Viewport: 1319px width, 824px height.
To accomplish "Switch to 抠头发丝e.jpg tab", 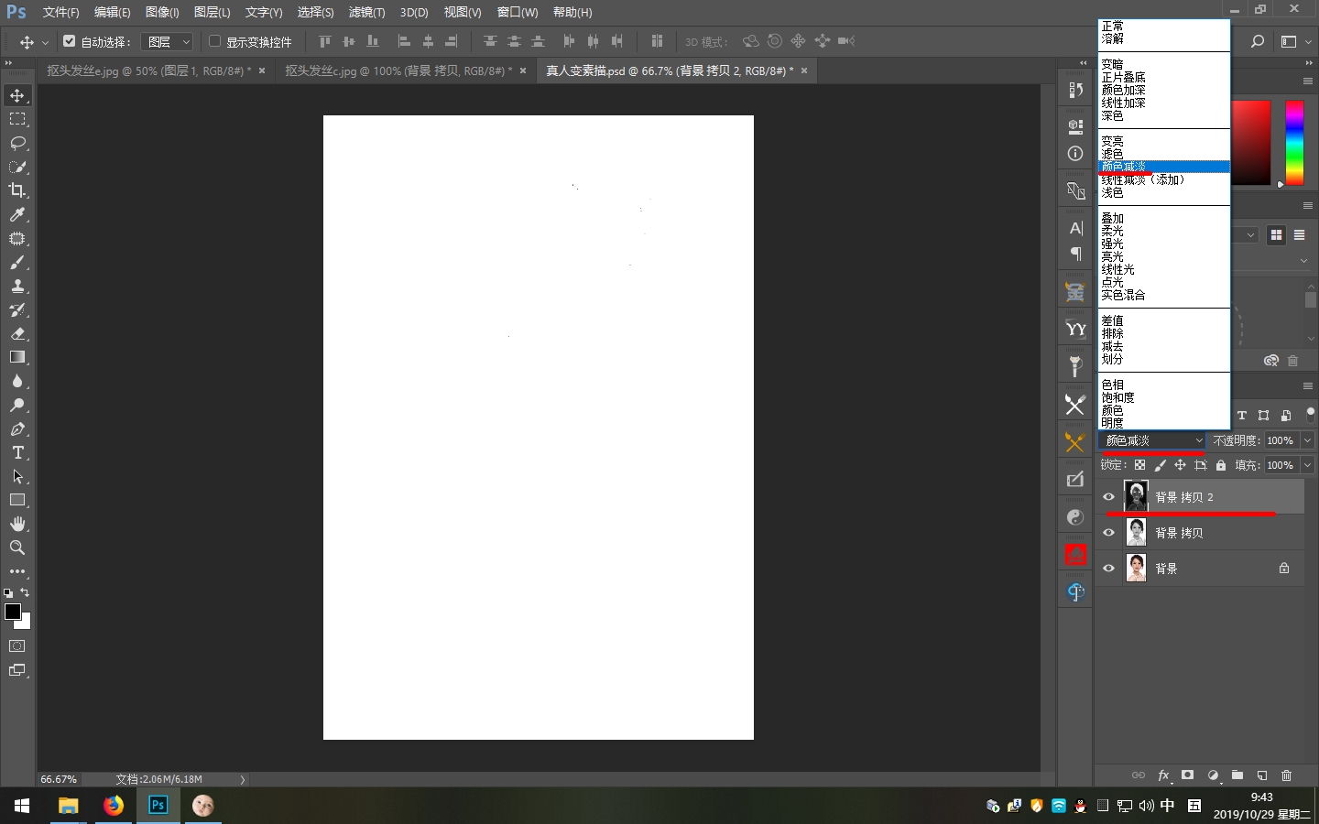I will [148, 70].
